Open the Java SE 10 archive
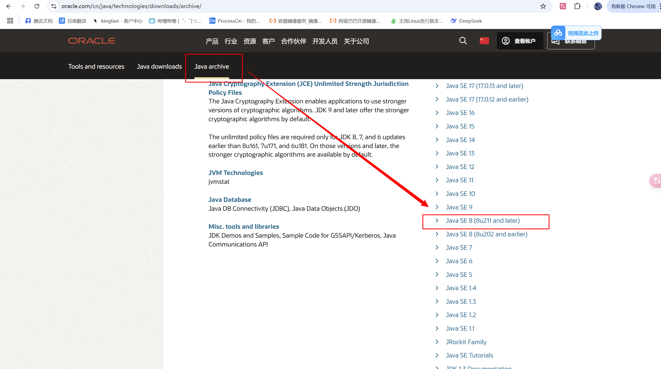This screenshot has width=661, height=369. tap(460, 194)
